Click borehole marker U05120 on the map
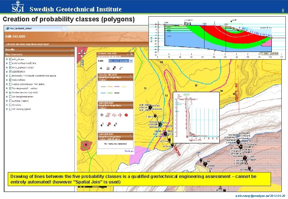 (150, 107)
